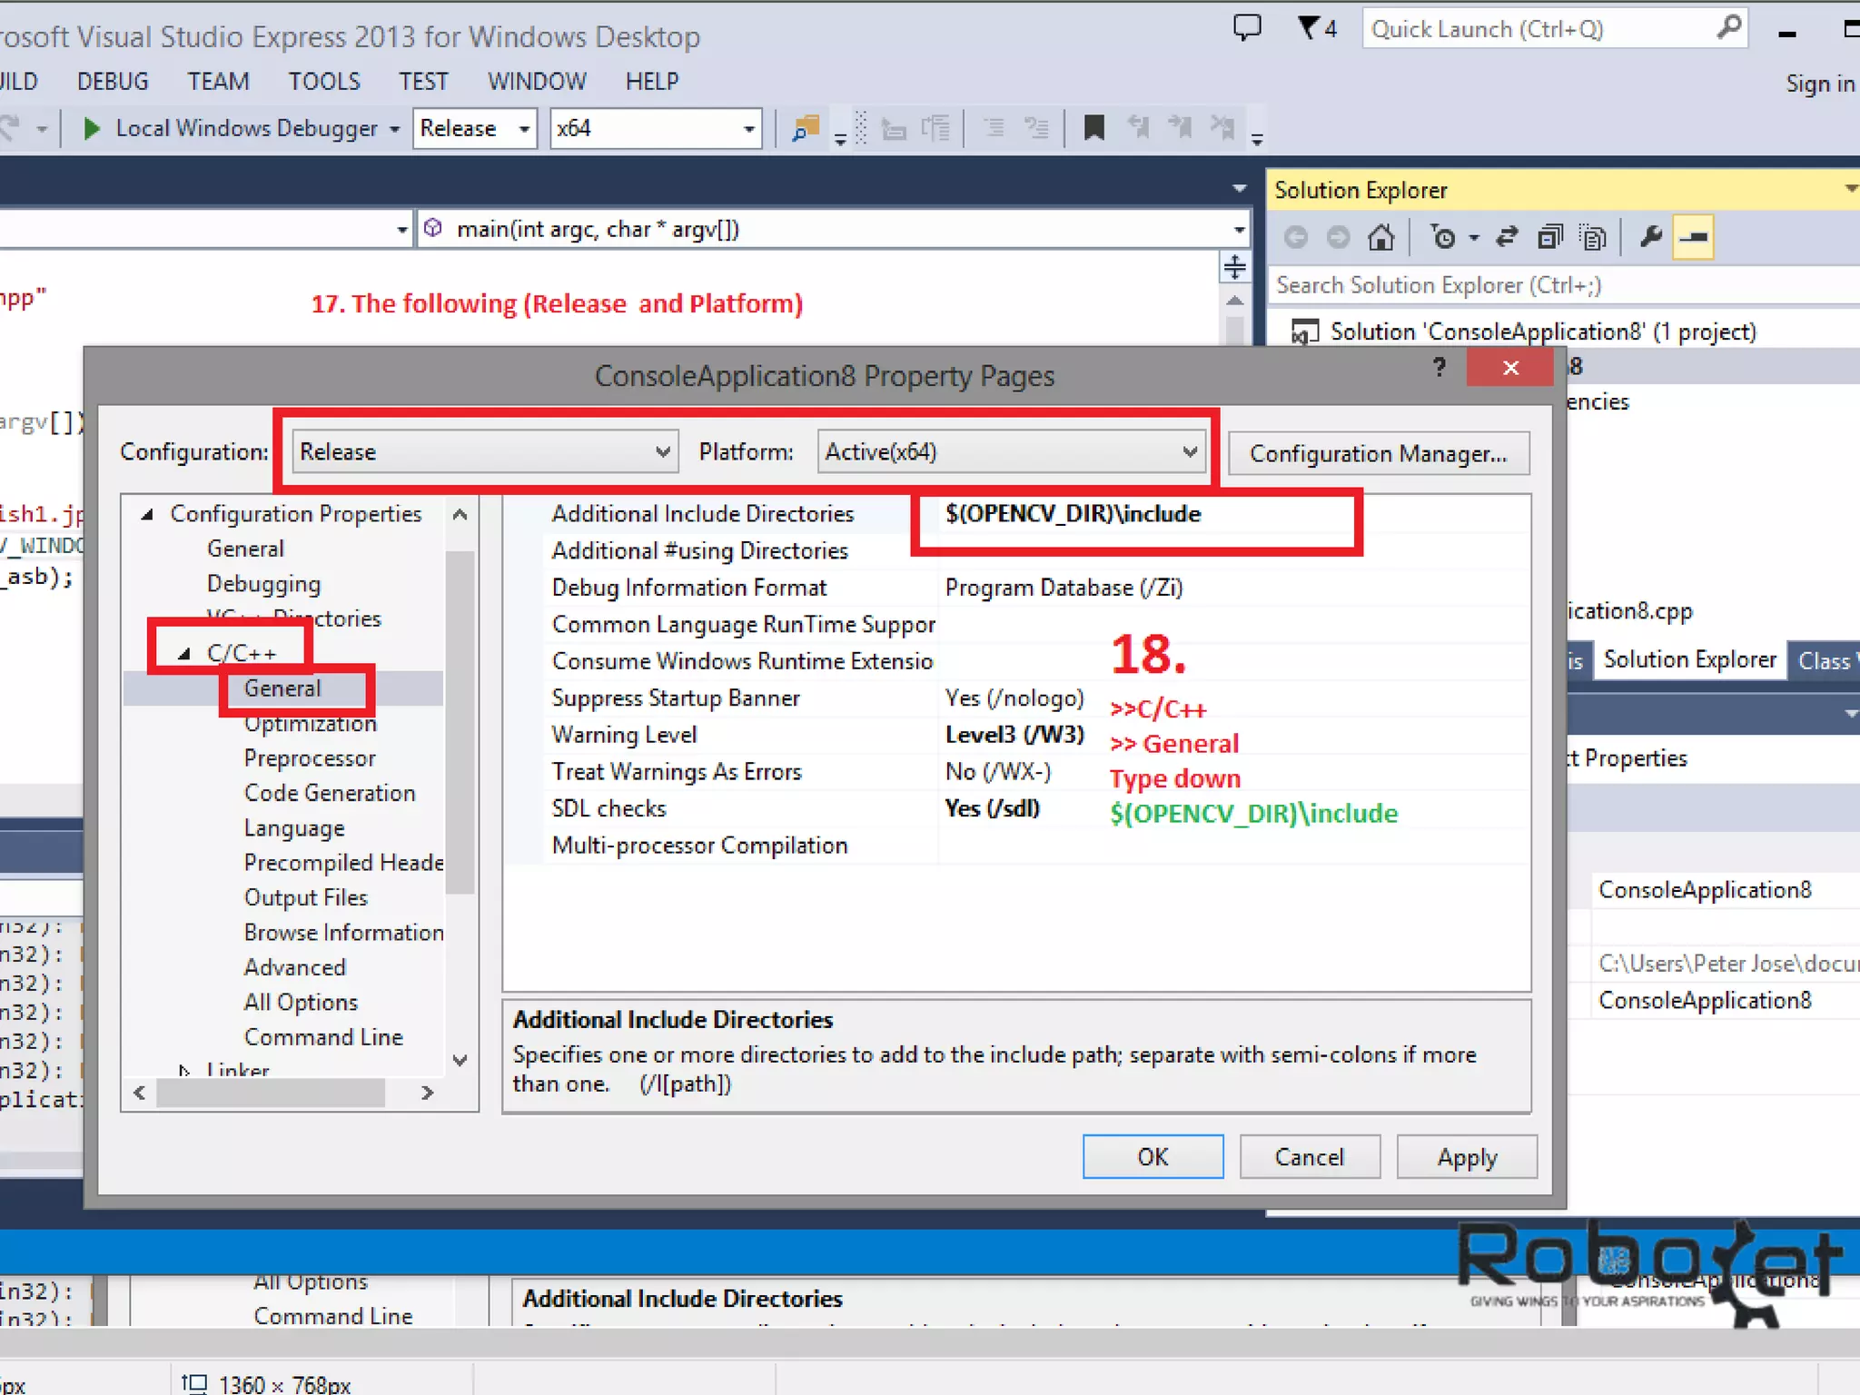Start the Local Windows Debugger
1860x1395 pixels.
pos(231,128)
